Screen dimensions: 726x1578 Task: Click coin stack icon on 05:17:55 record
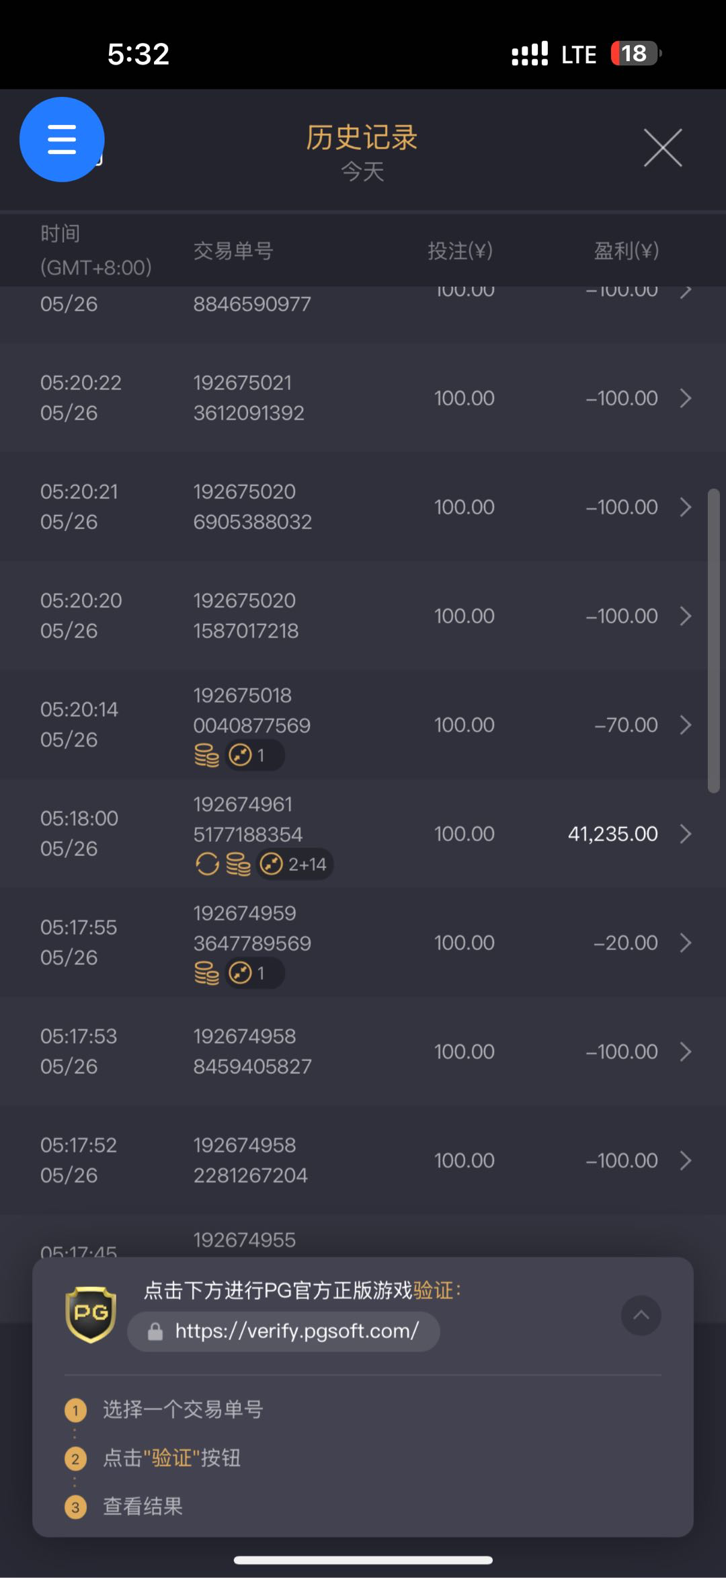(x=207, y=973)
